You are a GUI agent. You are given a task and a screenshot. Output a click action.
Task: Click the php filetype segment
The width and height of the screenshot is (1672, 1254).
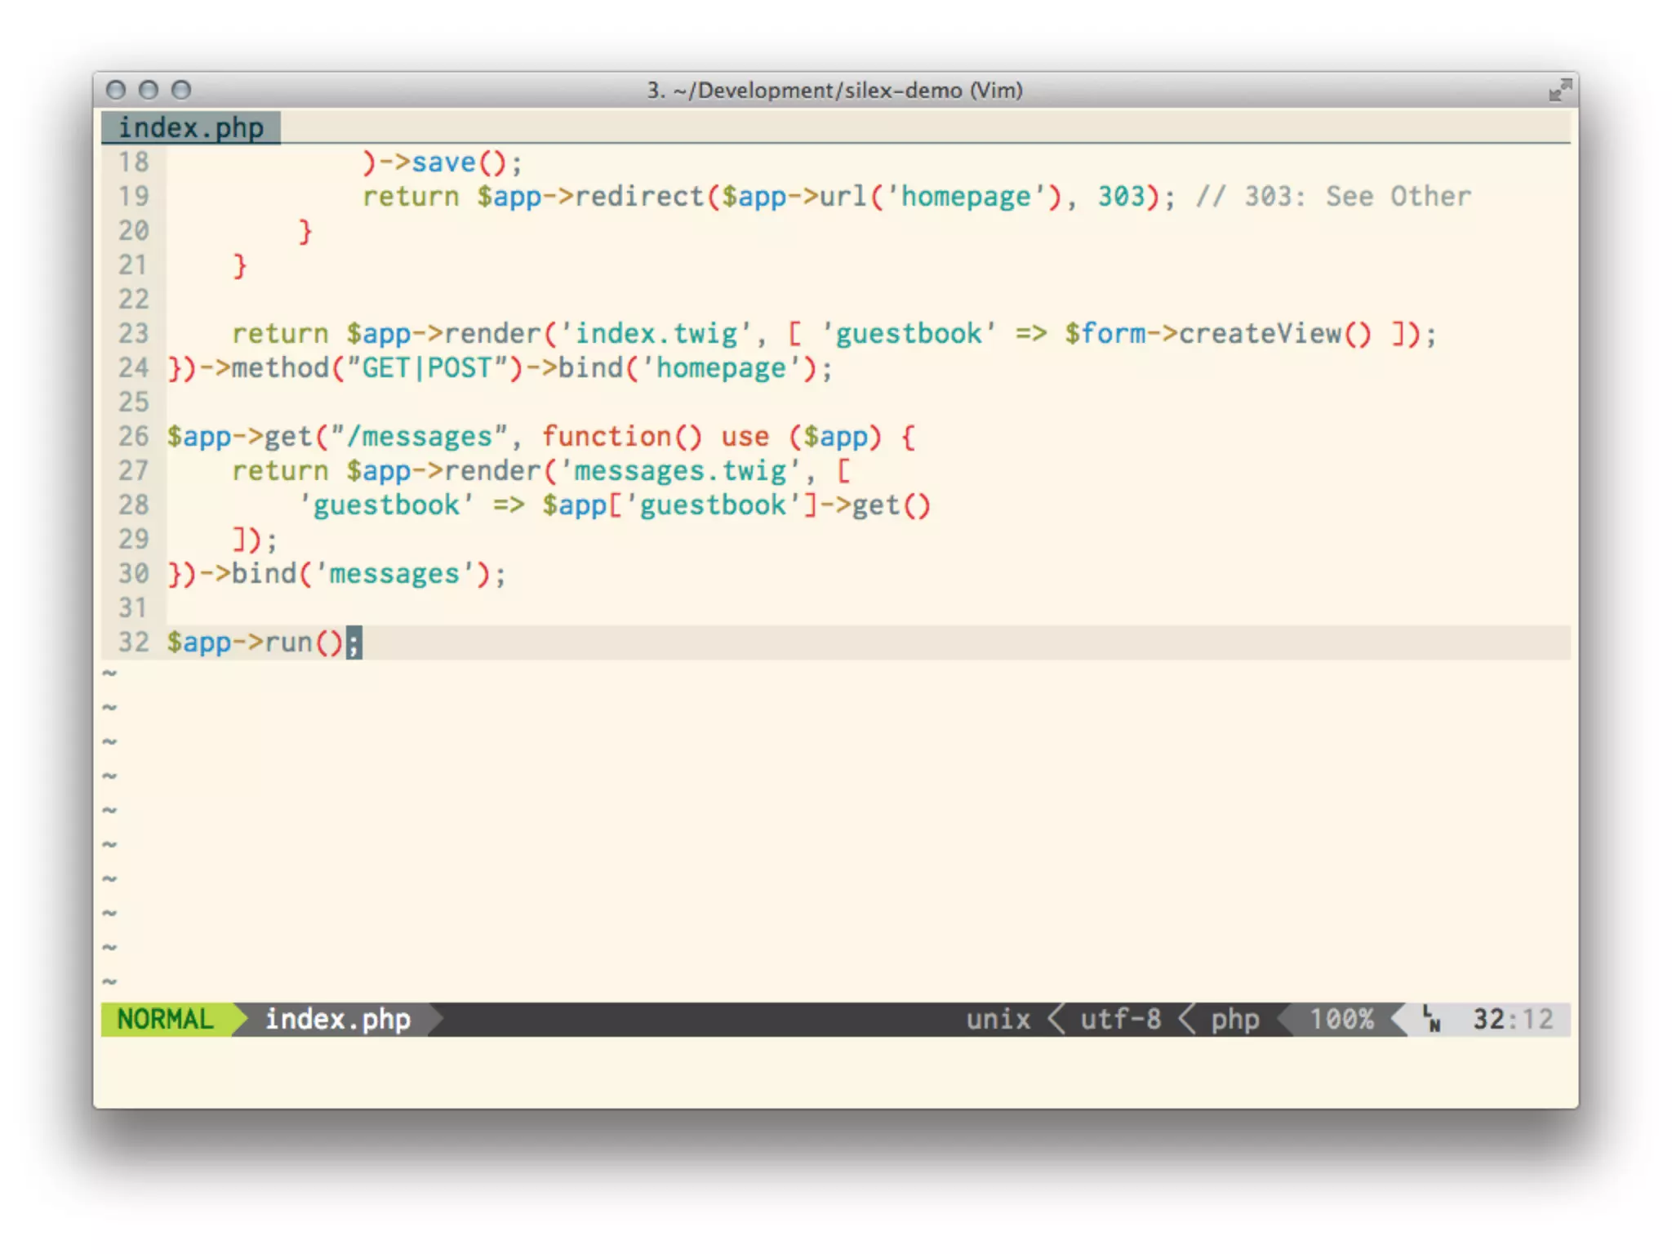(1234, 1019)
